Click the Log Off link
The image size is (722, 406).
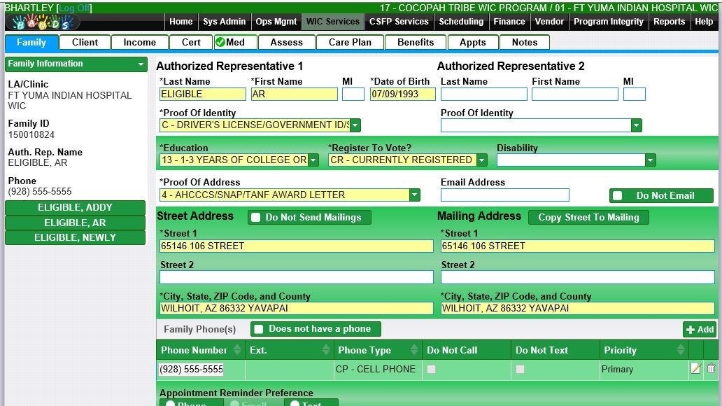(x=73, y=8)
